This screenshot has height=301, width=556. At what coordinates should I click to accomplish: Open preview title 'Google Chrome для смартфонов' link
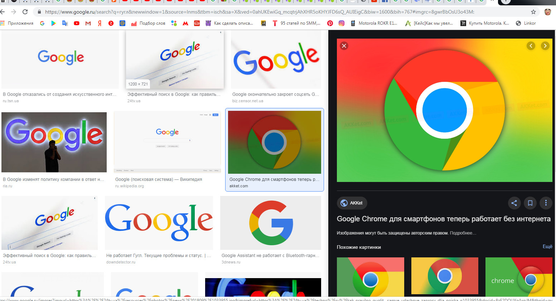pos(444,219)
